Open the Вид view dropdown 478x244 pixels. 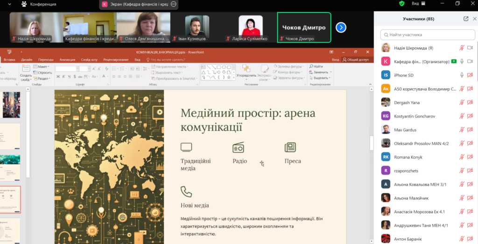point(417,4)
